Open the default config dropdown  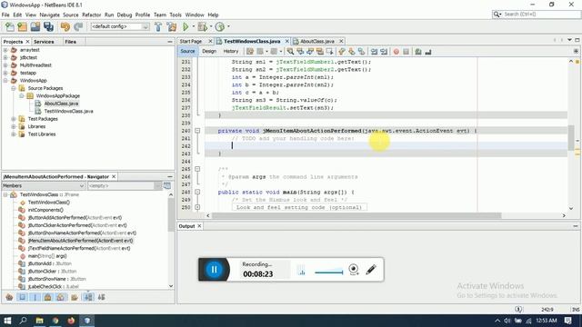(120, 26)
